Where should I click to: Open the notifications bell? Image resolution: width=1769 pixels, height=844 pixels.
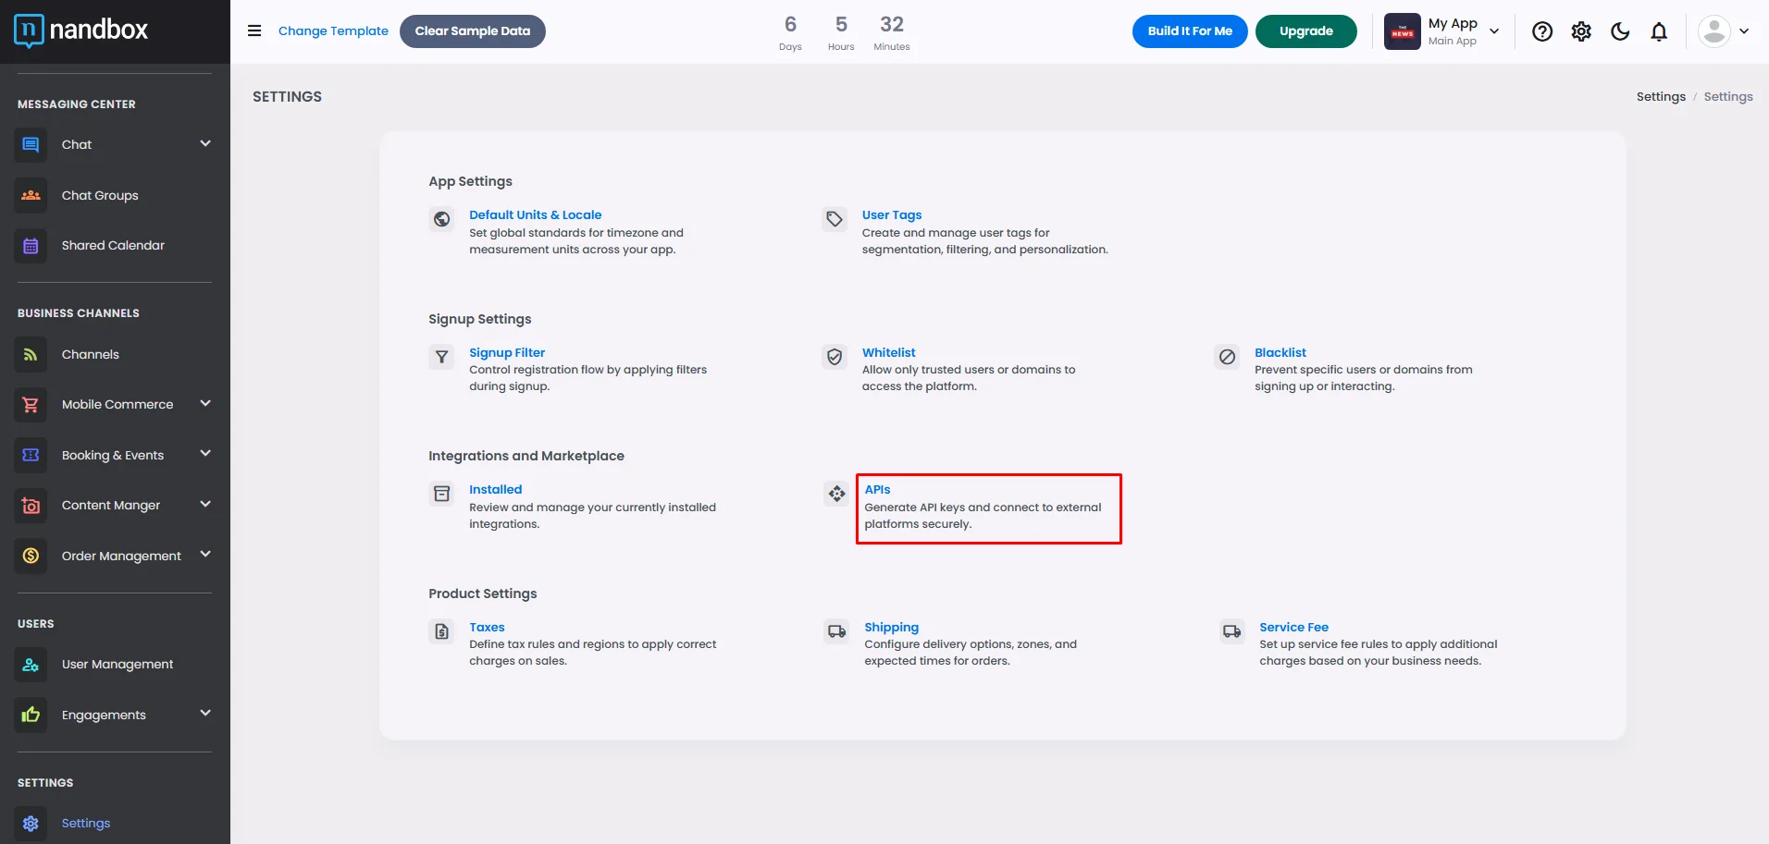click(x=1659, y=31)
